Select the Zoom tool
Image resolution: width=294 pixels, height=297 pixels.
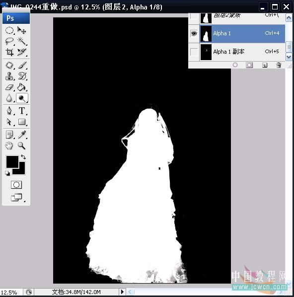pos(21,146)
